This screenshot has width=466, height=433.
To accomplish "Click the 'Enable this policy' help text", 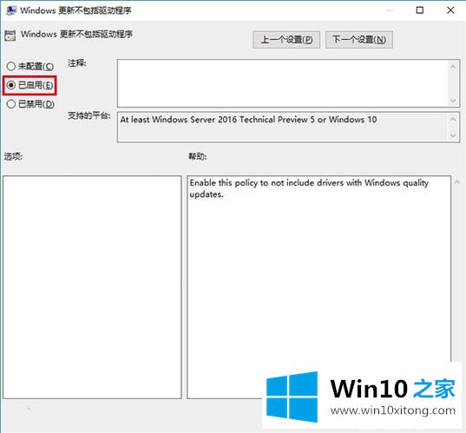I will (x=309, y=188).
